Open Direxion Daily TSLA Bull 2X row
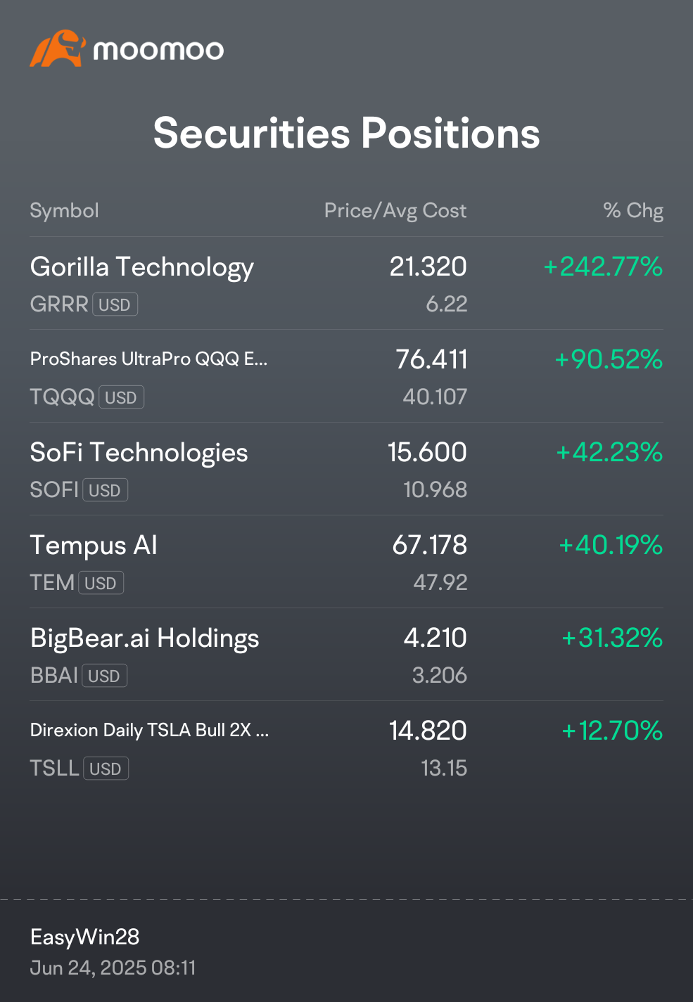The width and height of the screenshot is (693, 1002). pyautogui.click(x=346, y=747)
